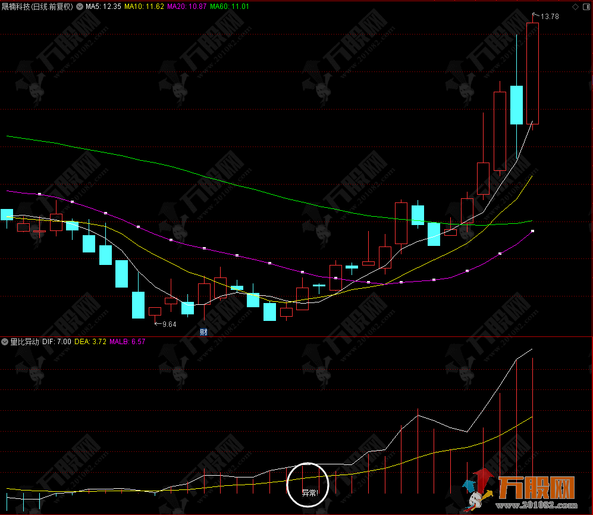Click the diamond icon at chart top-right
Viewport: 593px width, 515px height.
(x=575, y=7)
